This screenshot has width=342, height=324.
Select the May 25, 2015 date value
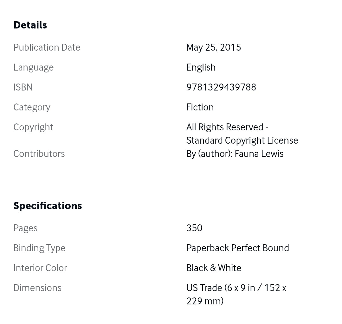click(213, 47)
